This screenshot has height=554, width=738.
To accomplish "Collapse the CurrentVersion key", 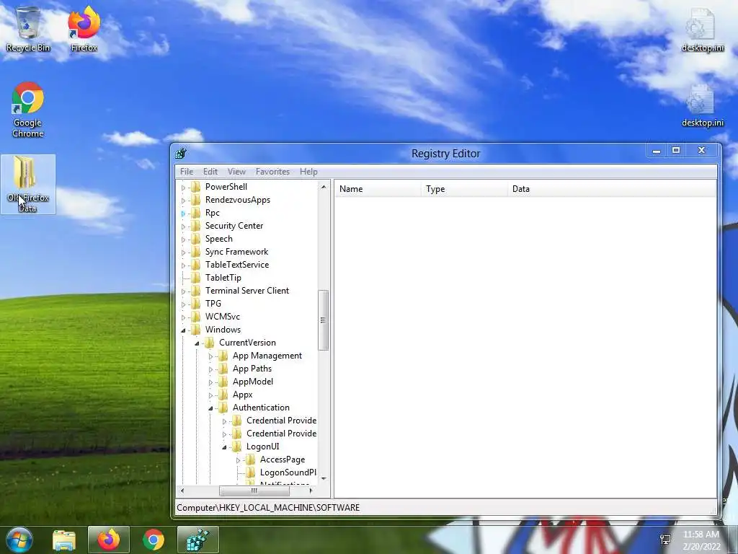I will point(197,343).
